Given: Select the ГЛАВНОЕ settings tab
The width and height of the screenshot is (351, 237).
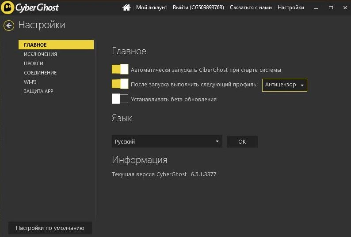Looking at the screenshot, I should [x=56, y=44].
